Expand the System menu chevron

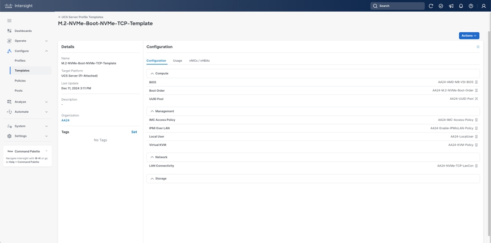click(x=47, y=126)
